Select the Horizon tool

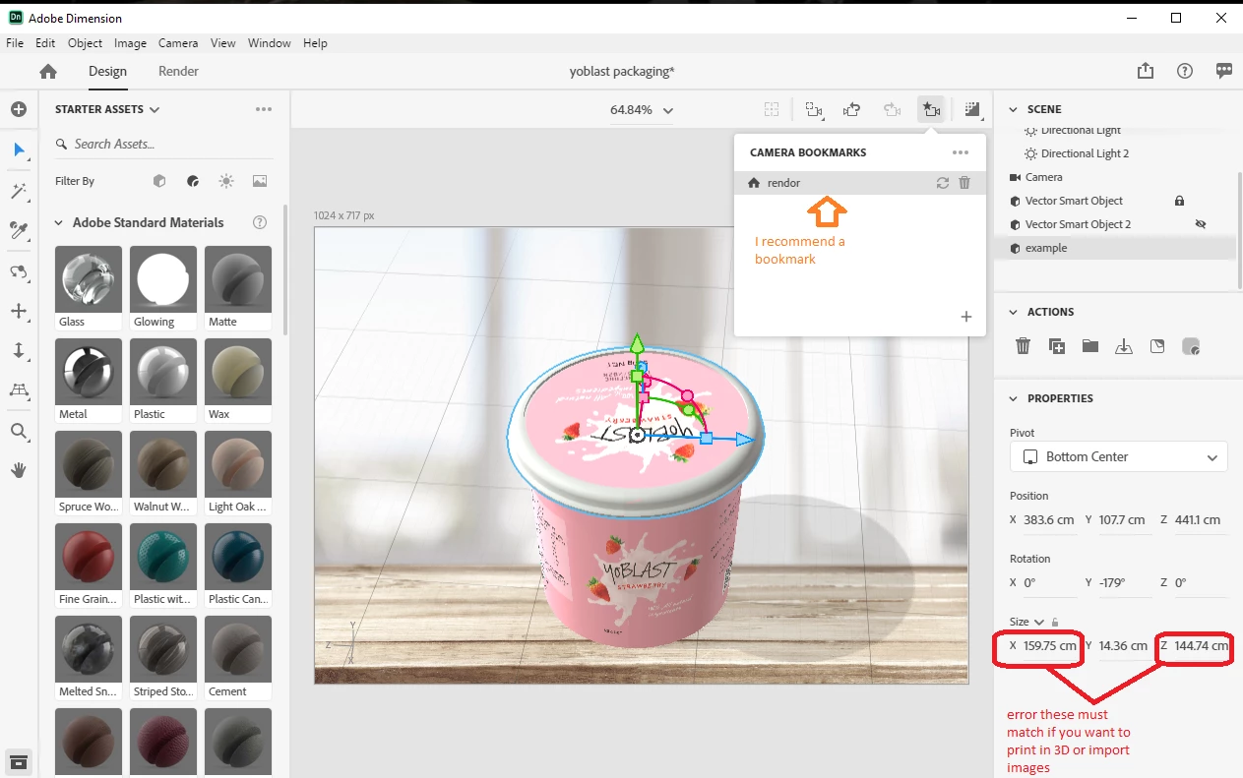click(19, 390)
